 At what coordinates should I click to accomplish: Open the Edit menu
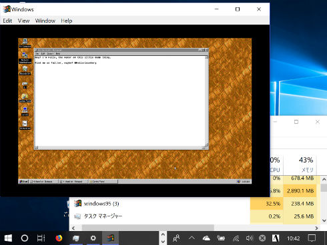click(x=7, y=21)
